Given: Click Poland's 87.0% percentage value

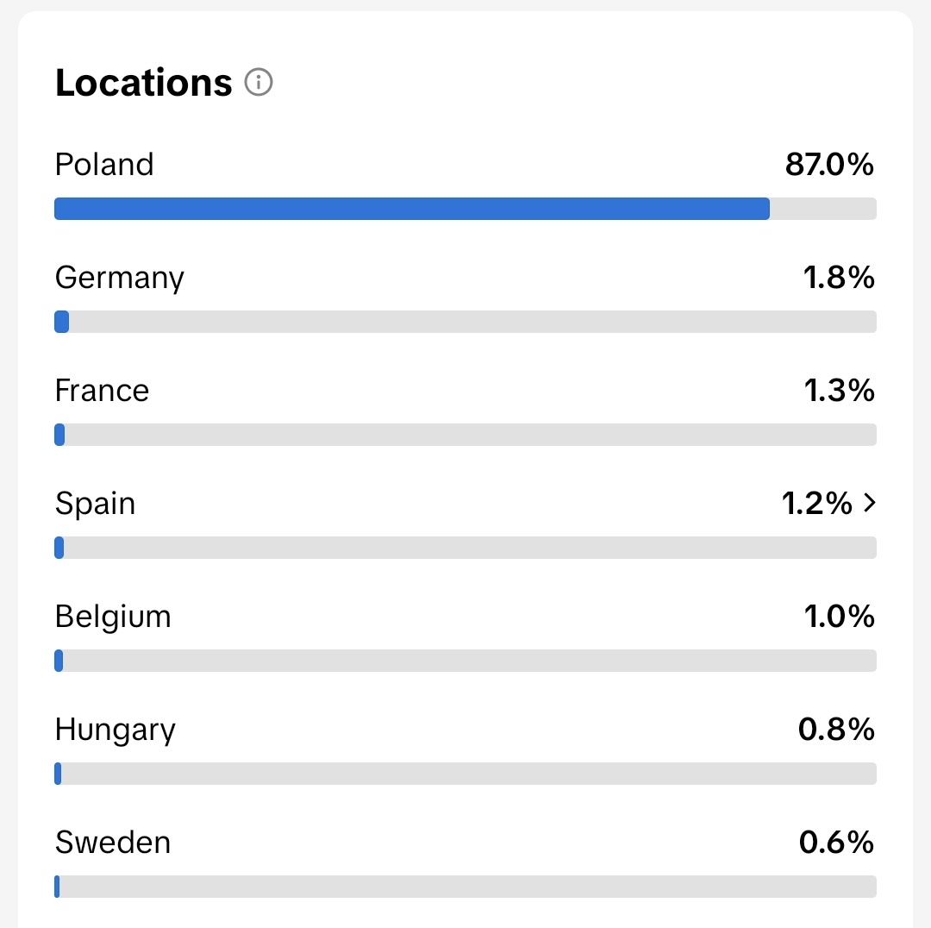Looking at the screenshot, I should (x=831, y=164).
